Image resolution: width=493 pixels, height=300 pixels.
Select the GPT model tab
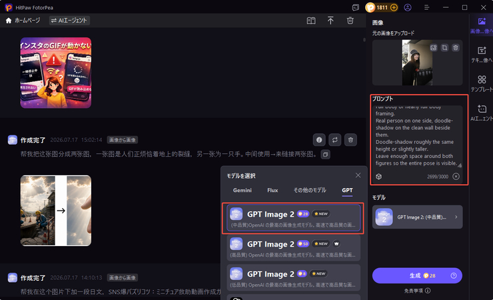pos(347,190)
